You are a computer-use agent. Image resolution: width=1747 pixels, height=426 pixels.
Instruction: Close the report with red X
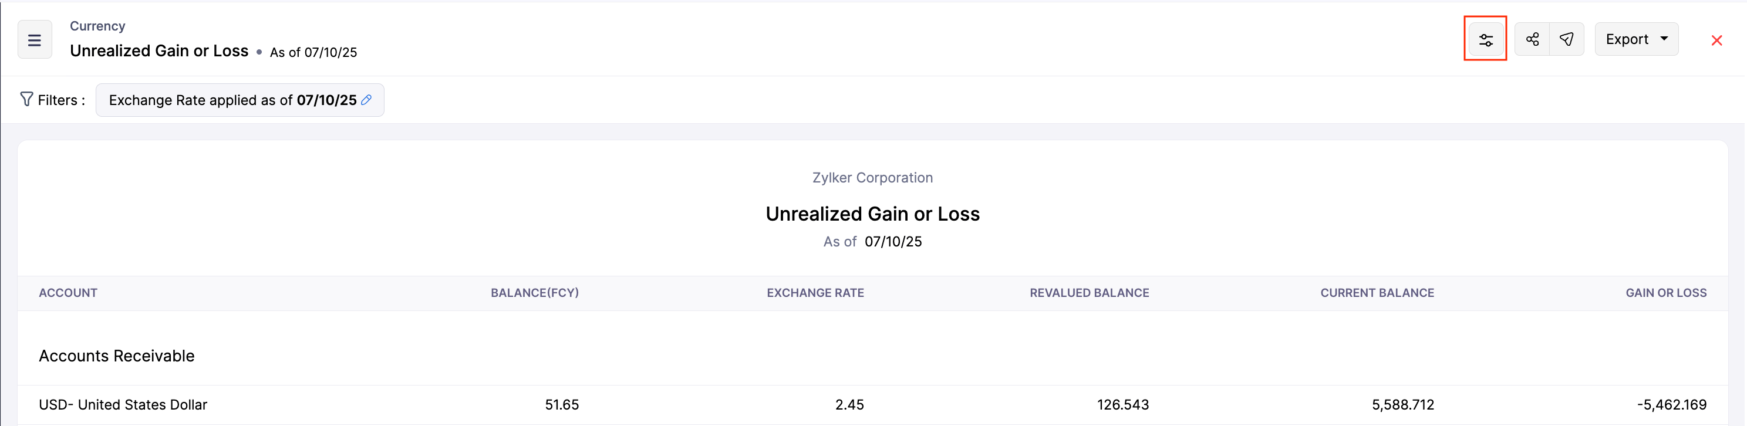point(1716,40)
